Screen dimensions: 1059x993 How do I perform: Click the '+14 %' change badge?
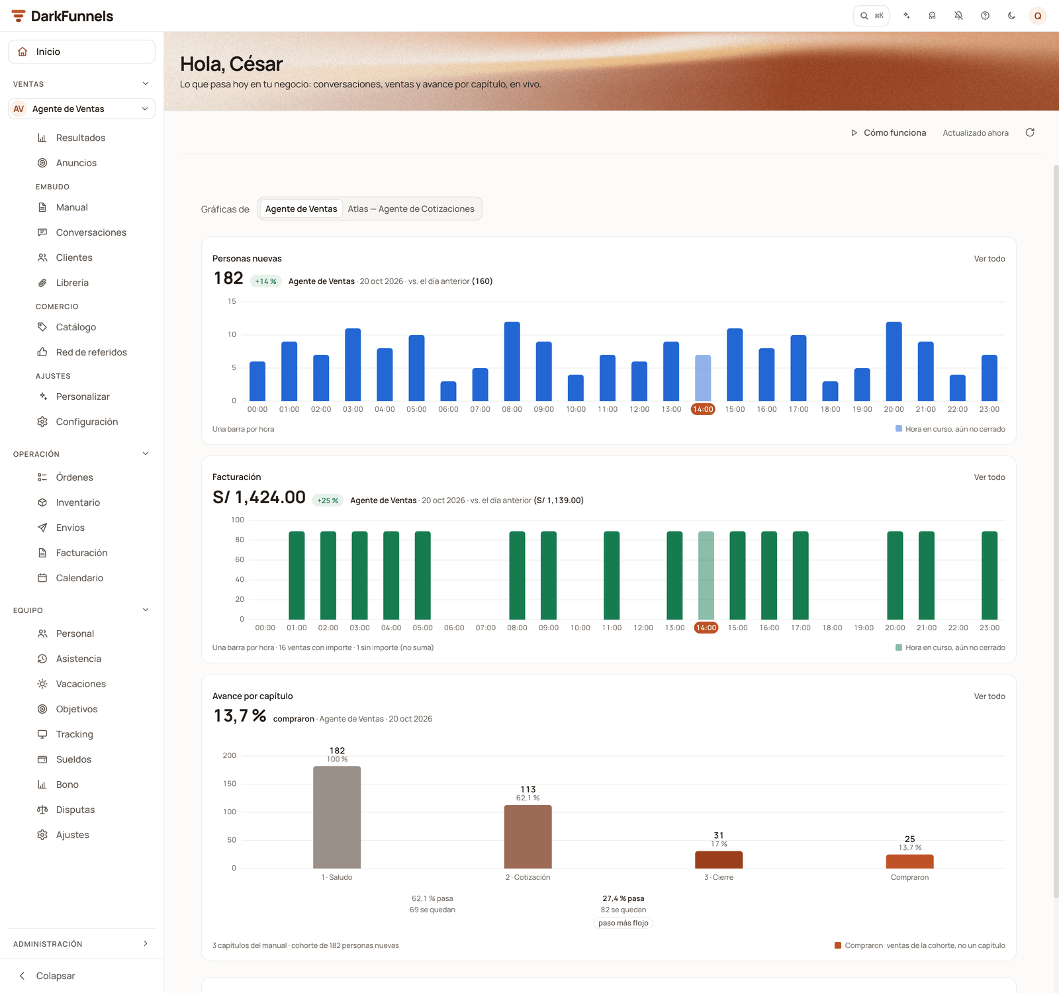(x=266, y=281)
